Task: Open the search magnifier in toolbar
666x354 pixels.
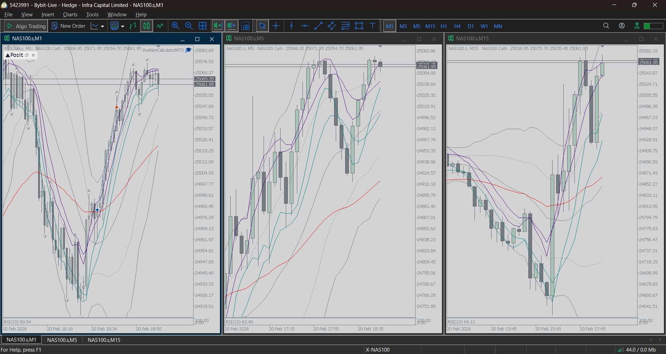Action: pyautogui.click(x=606, y=26)
